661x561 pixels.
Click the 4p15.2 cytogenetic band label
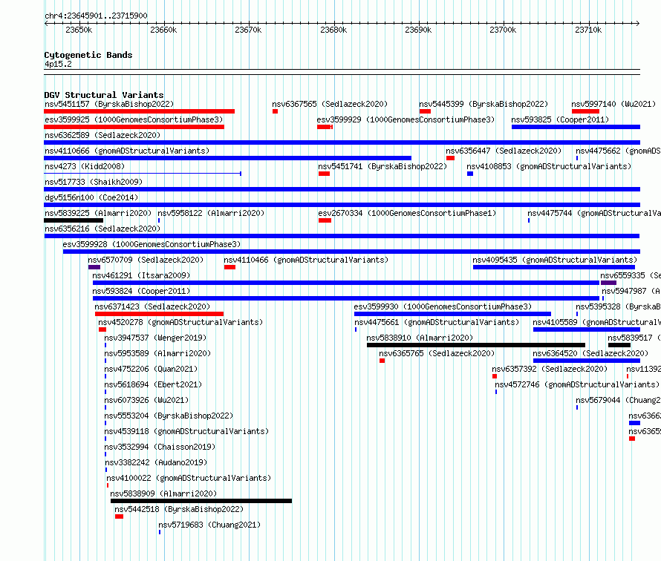point(58,64)
